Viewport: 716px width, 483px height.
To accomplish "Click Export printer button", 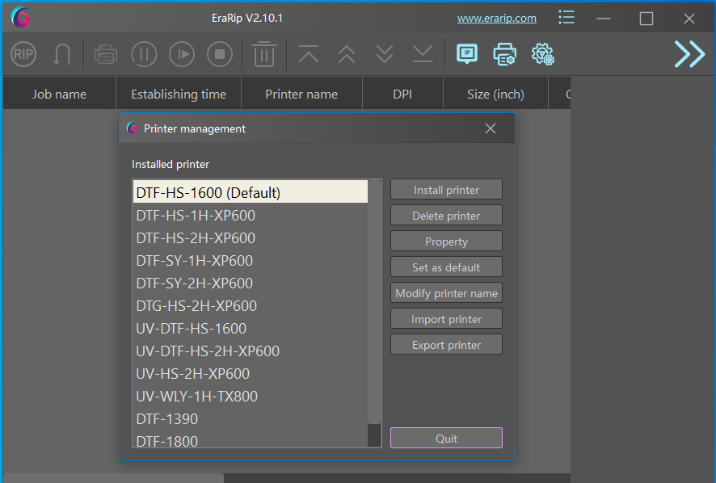I will (446, 345).
